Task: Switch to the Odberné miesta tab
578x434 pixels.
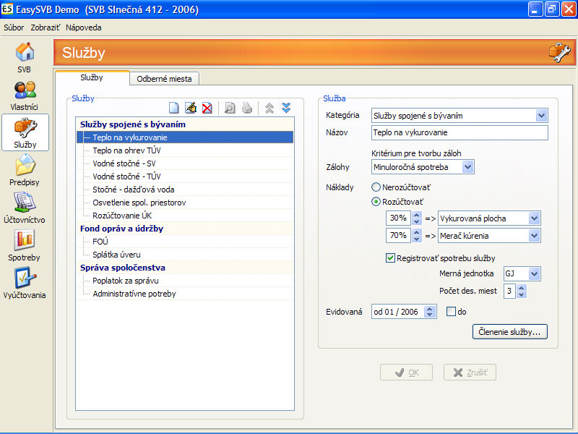Action: click(164, 79)
